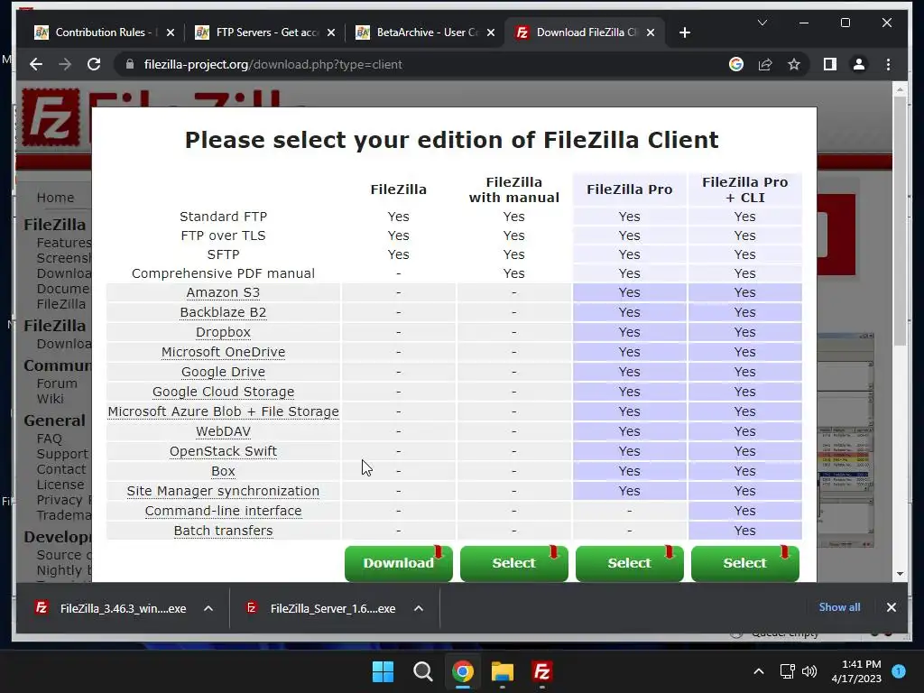Click Chrome icon in taskbar
Viewport: 924px width, 693px height.
click(x=463, y=671)
